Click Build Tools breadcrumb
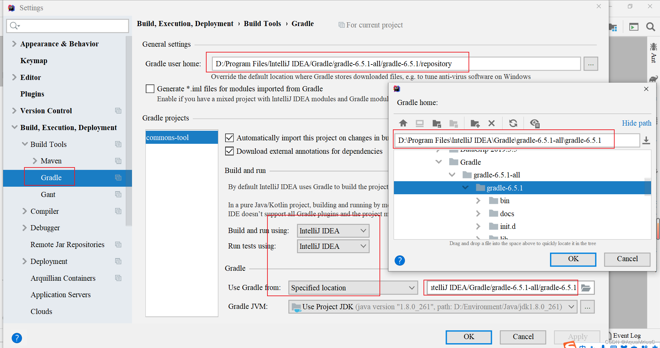 (262, 24)
